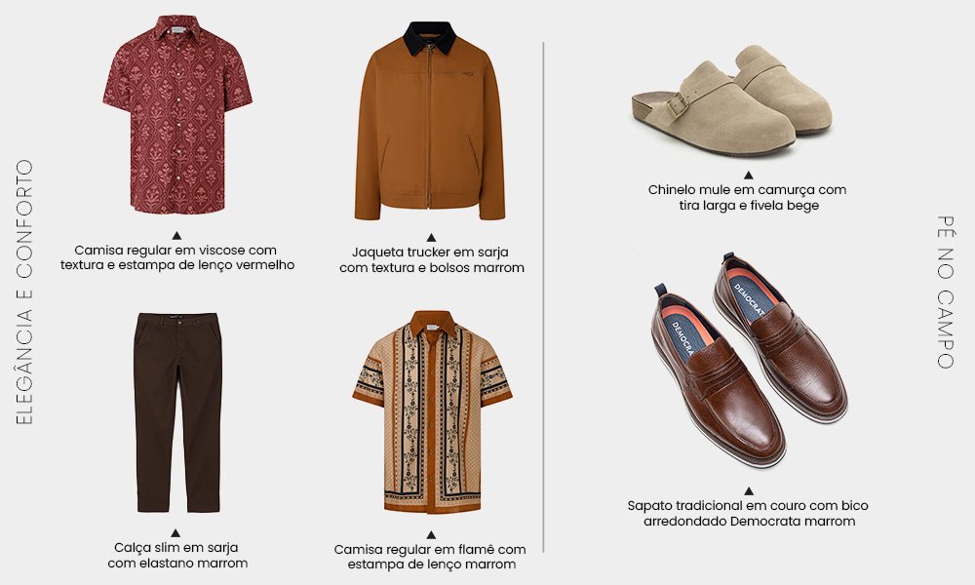Open 'Jaqueta trucker em sarja' description

pos(432,260)
